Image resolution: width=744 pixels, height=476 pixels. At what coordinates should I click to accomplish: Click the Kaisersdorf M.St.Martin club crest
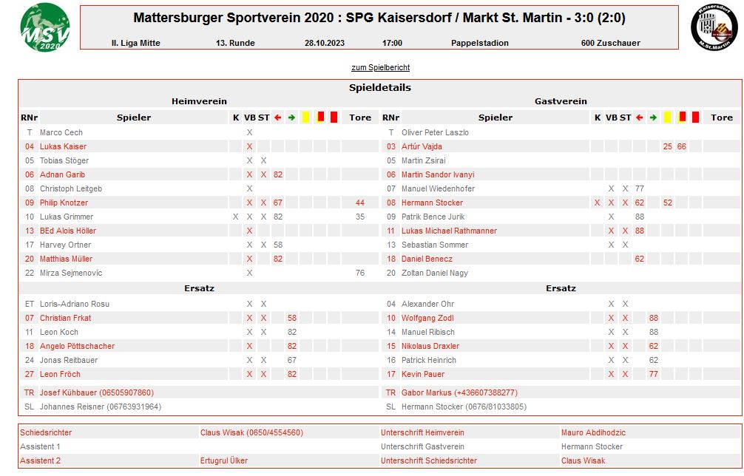pyautogui.click(x=714, y=27)
